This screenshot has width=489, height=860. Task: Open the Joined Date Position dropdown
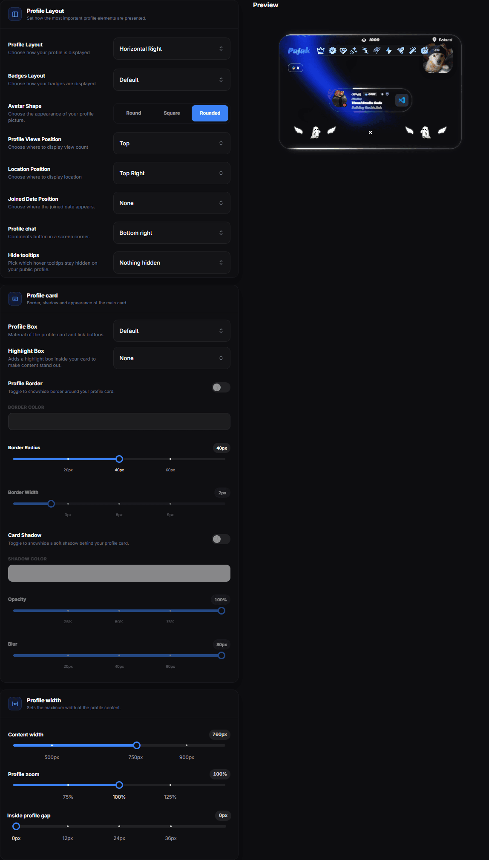click(x=172, y=203)
